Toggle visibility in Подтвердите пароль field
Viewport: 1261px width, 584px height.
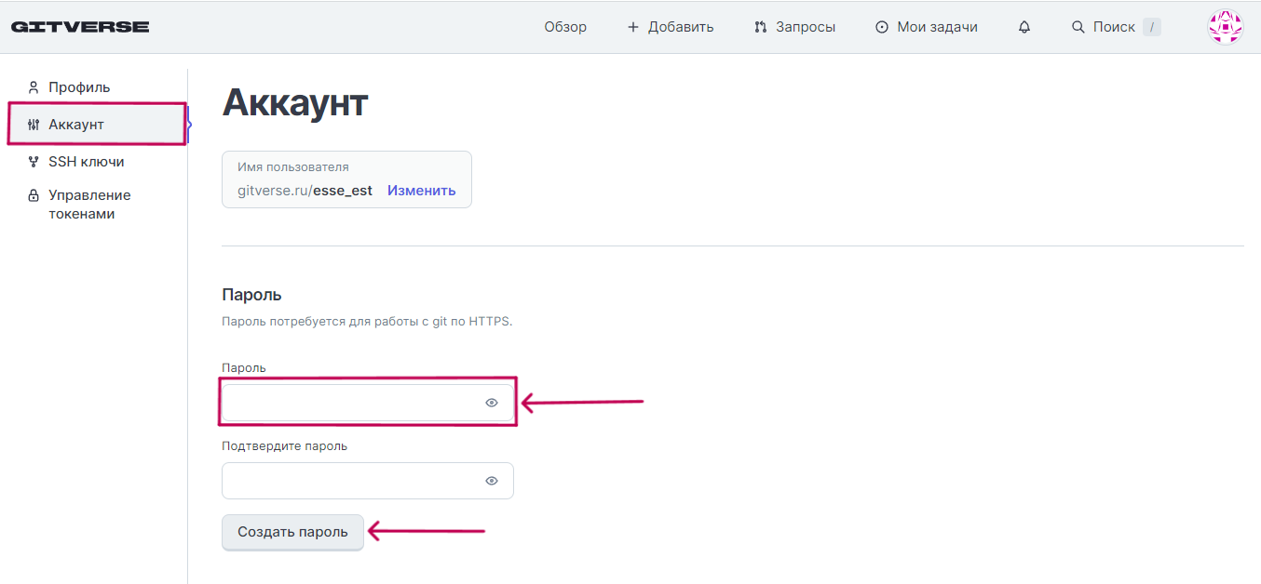(492, 481)
